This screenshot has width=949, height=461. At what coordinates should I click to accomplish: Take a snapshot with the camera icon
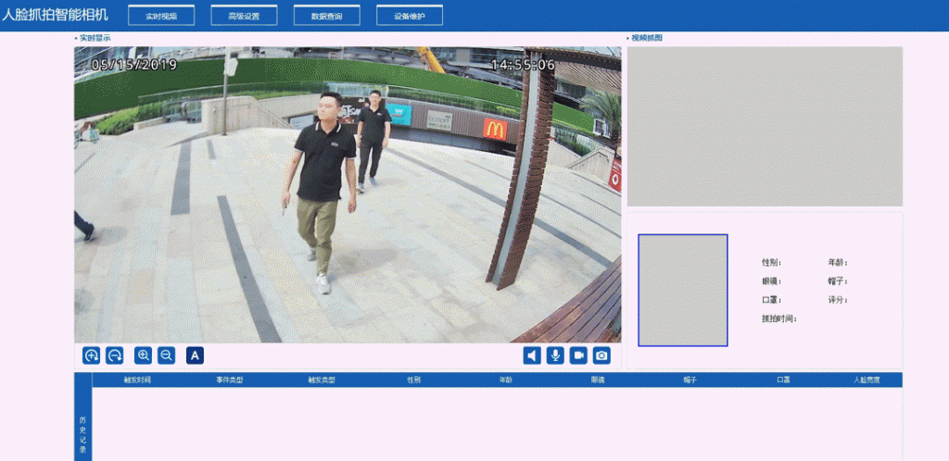click(x=601, y=355)
